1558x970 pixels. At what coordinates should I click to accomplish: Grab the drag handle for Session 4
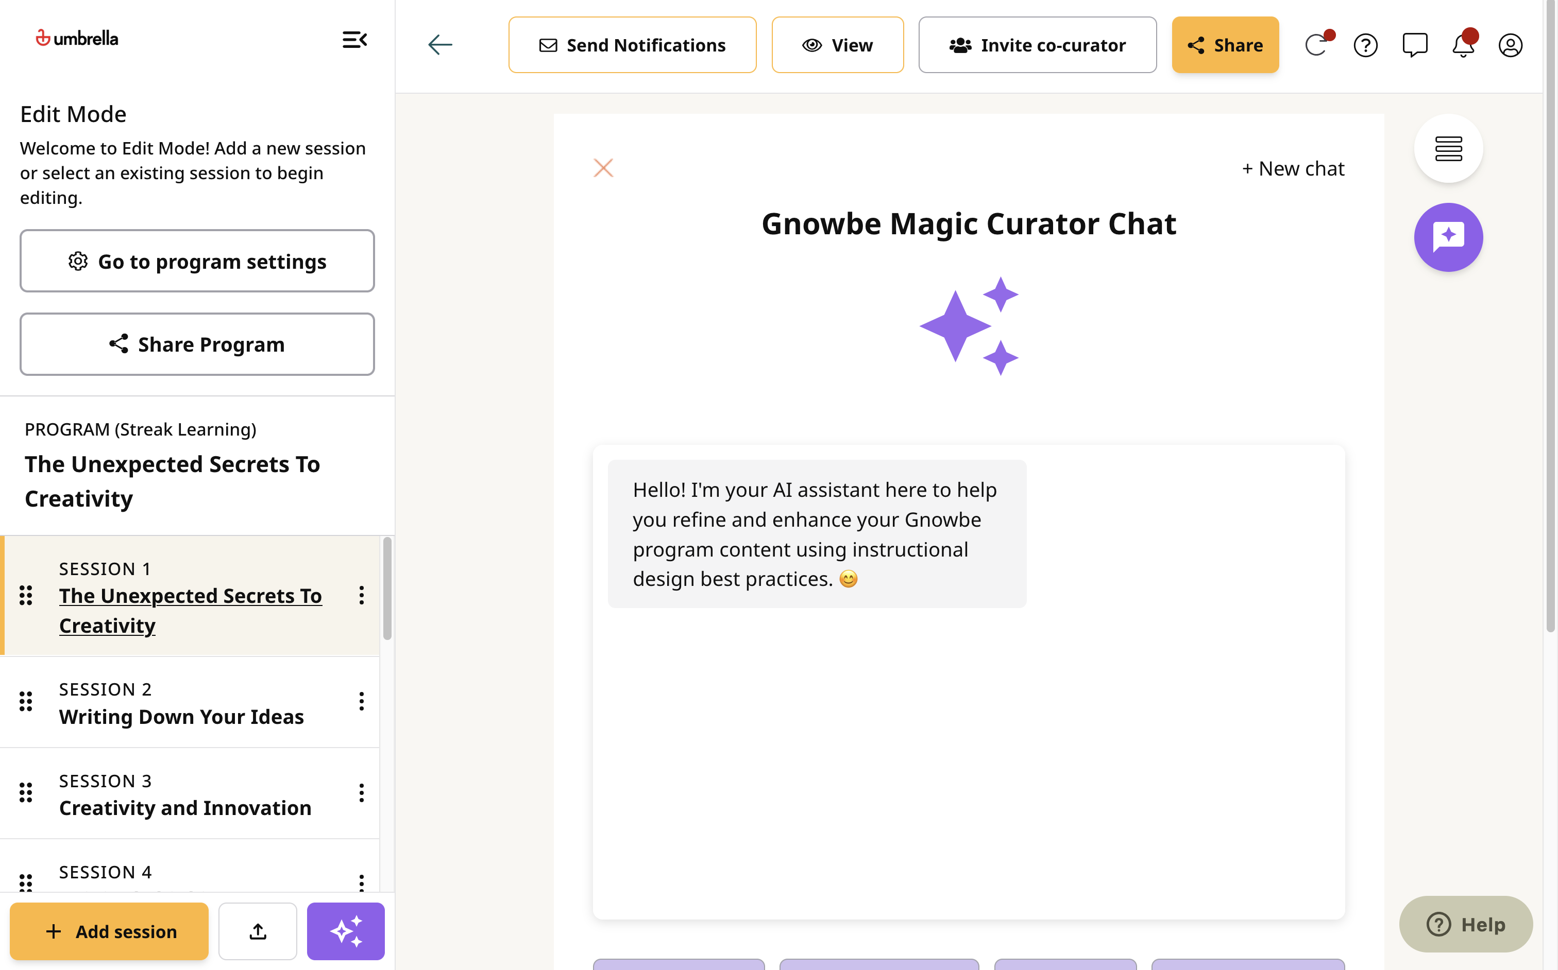coord(26,882)
